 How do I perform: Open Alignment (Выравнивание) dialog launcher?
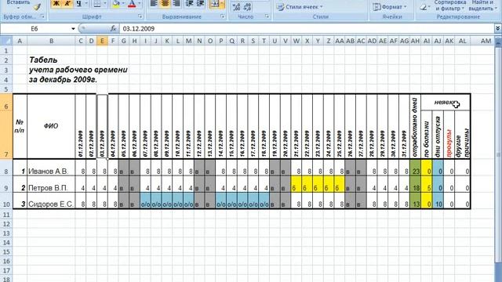click(x=223, y=16)
